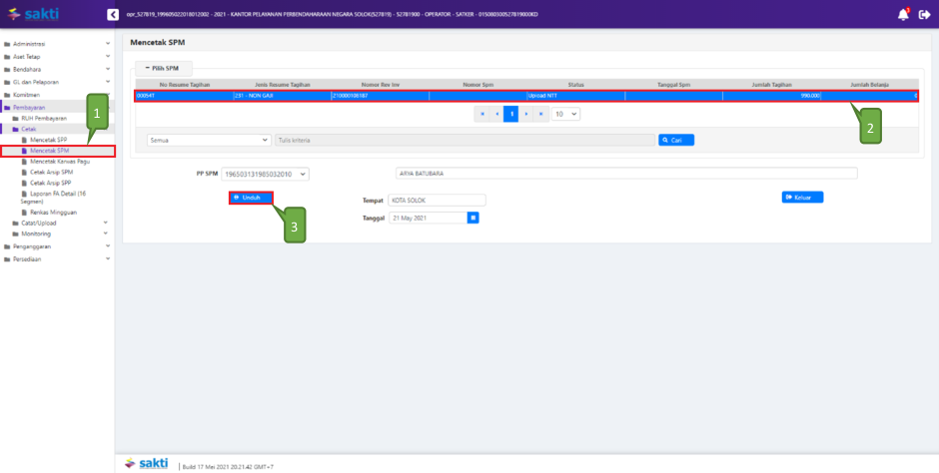Screen dimensions: 939x473
Task: Collapse the Pilih SPM panel
Action: click(x=162, y=68)
